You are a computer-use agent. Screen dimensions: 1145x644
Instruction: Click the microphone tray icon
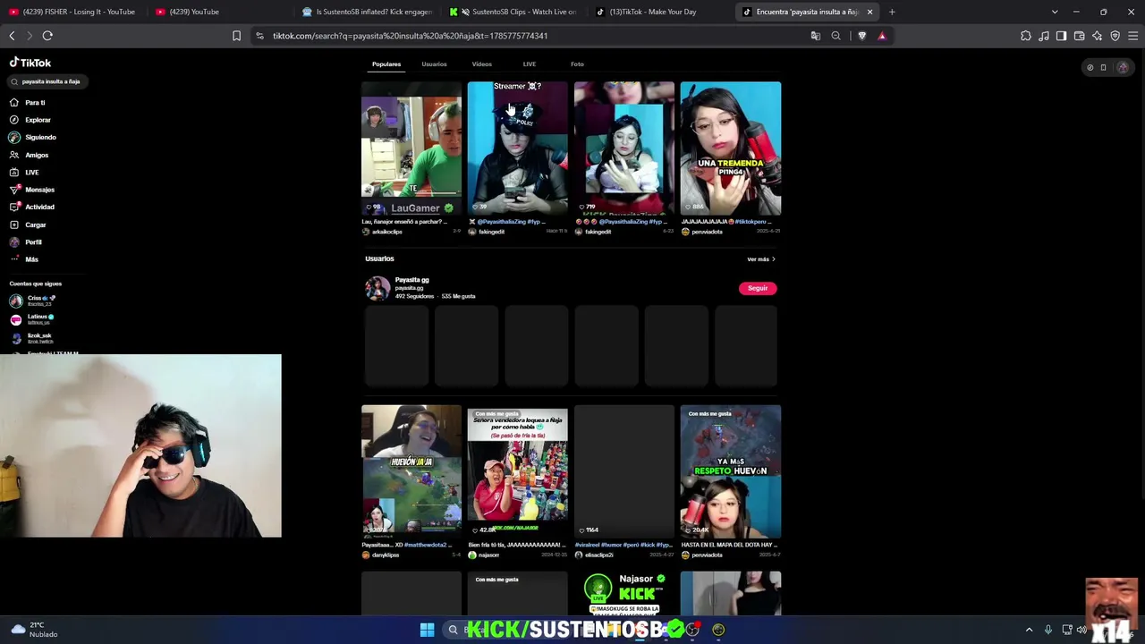click(x=1047, y=630)
